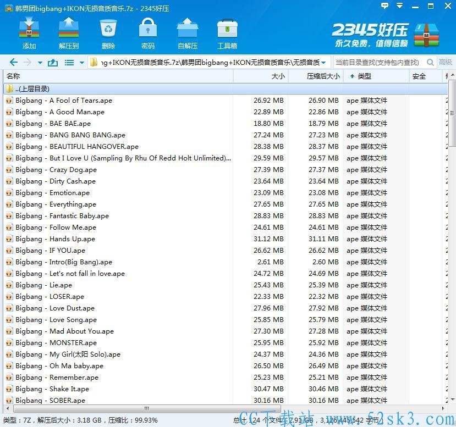Select Bigbang - Let's not fall in love.ape
The image size is (456, 427).
point(226,274)
